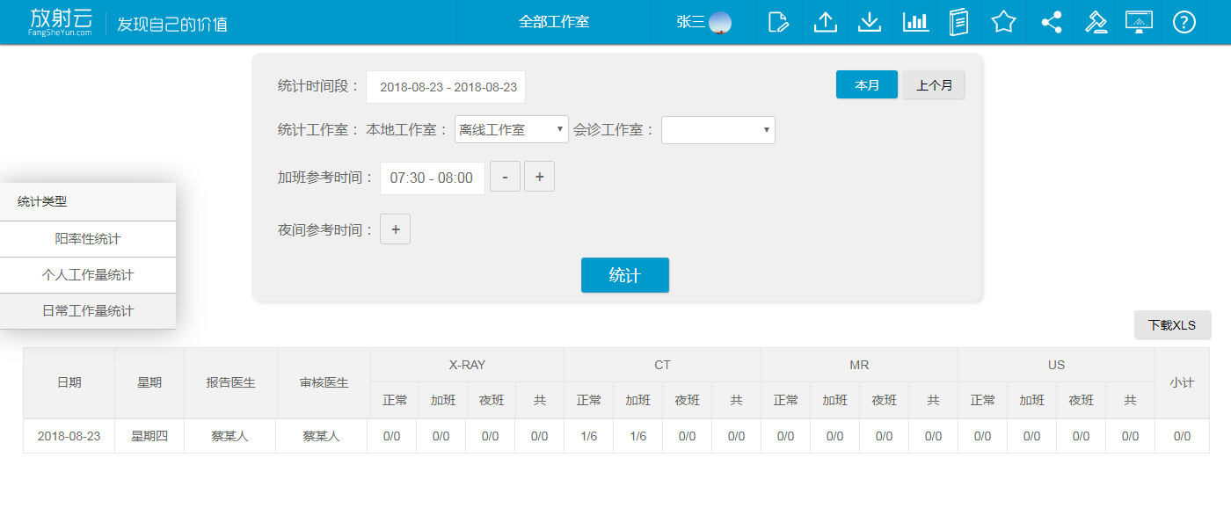This screenshot has height=523, width=1231.
Task: Open the book document library icon
Action: click(x=958, y=22)
